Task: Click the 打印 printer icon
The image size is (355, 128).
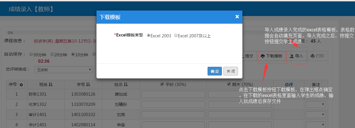Action: point(313,56)
